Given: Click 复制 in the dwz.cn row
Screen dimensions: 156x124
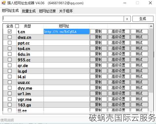Looking at the screenshot, I should [98, 37].
